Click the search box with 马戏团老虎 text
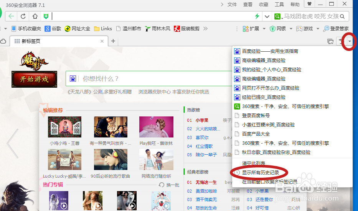358x211 pixels. 311,16
